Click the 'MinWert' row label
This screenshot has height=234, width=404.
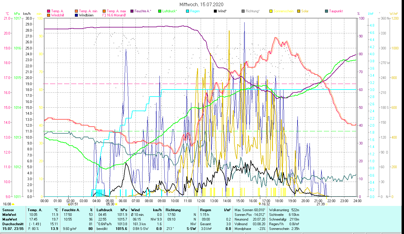[x=9, y=214]
